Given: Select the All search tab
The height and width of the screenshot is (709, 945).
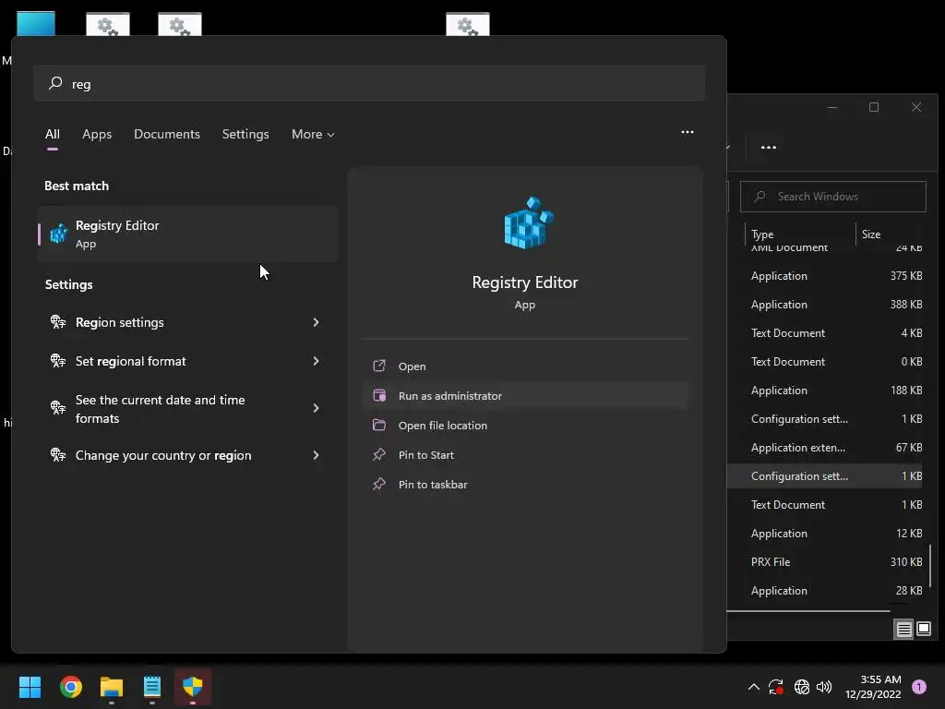Looking at the screenshot, I should [53, 134].
